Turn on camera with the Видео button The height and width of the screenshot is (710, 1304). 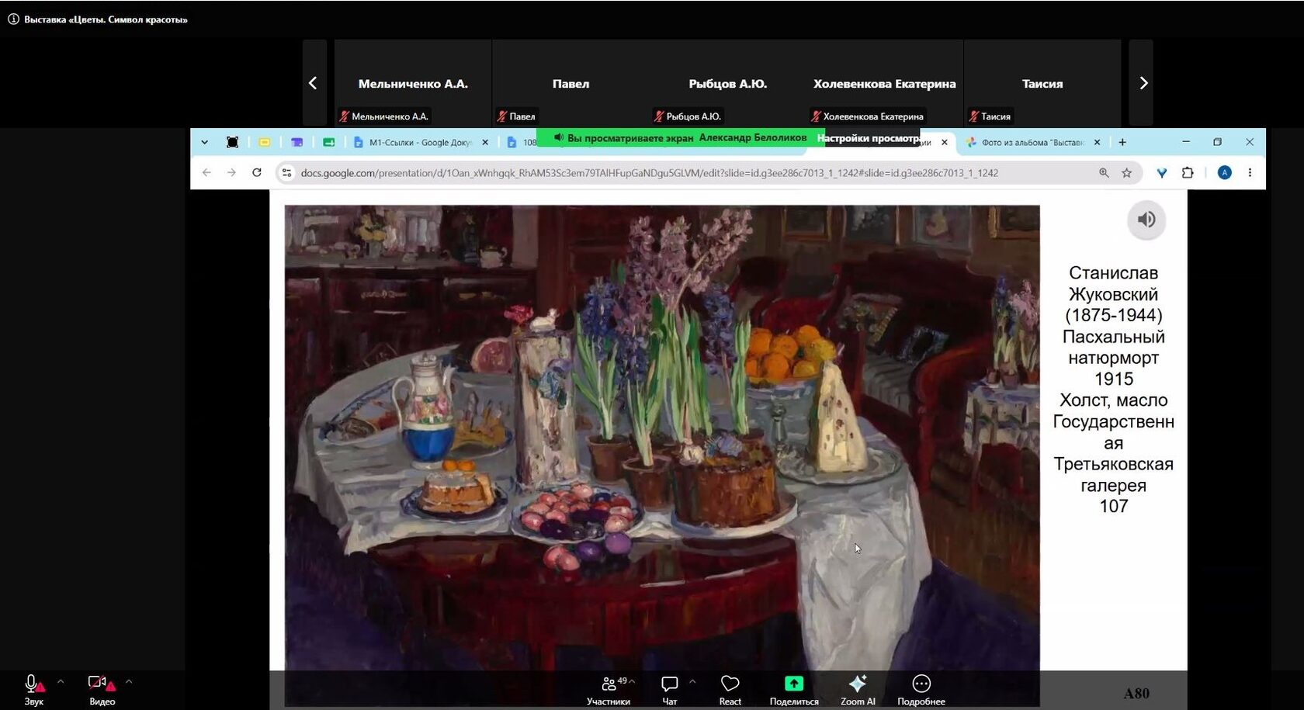tap(102, 689)
